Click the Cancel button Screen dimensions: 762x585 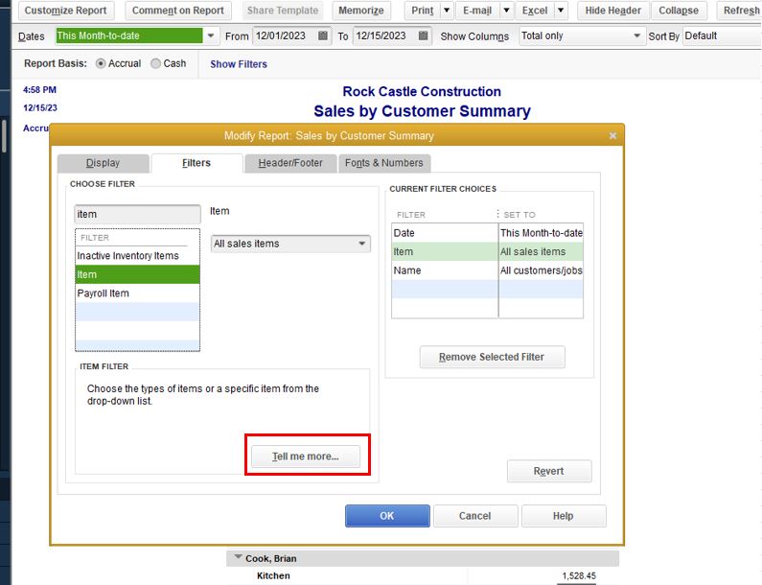475,516
